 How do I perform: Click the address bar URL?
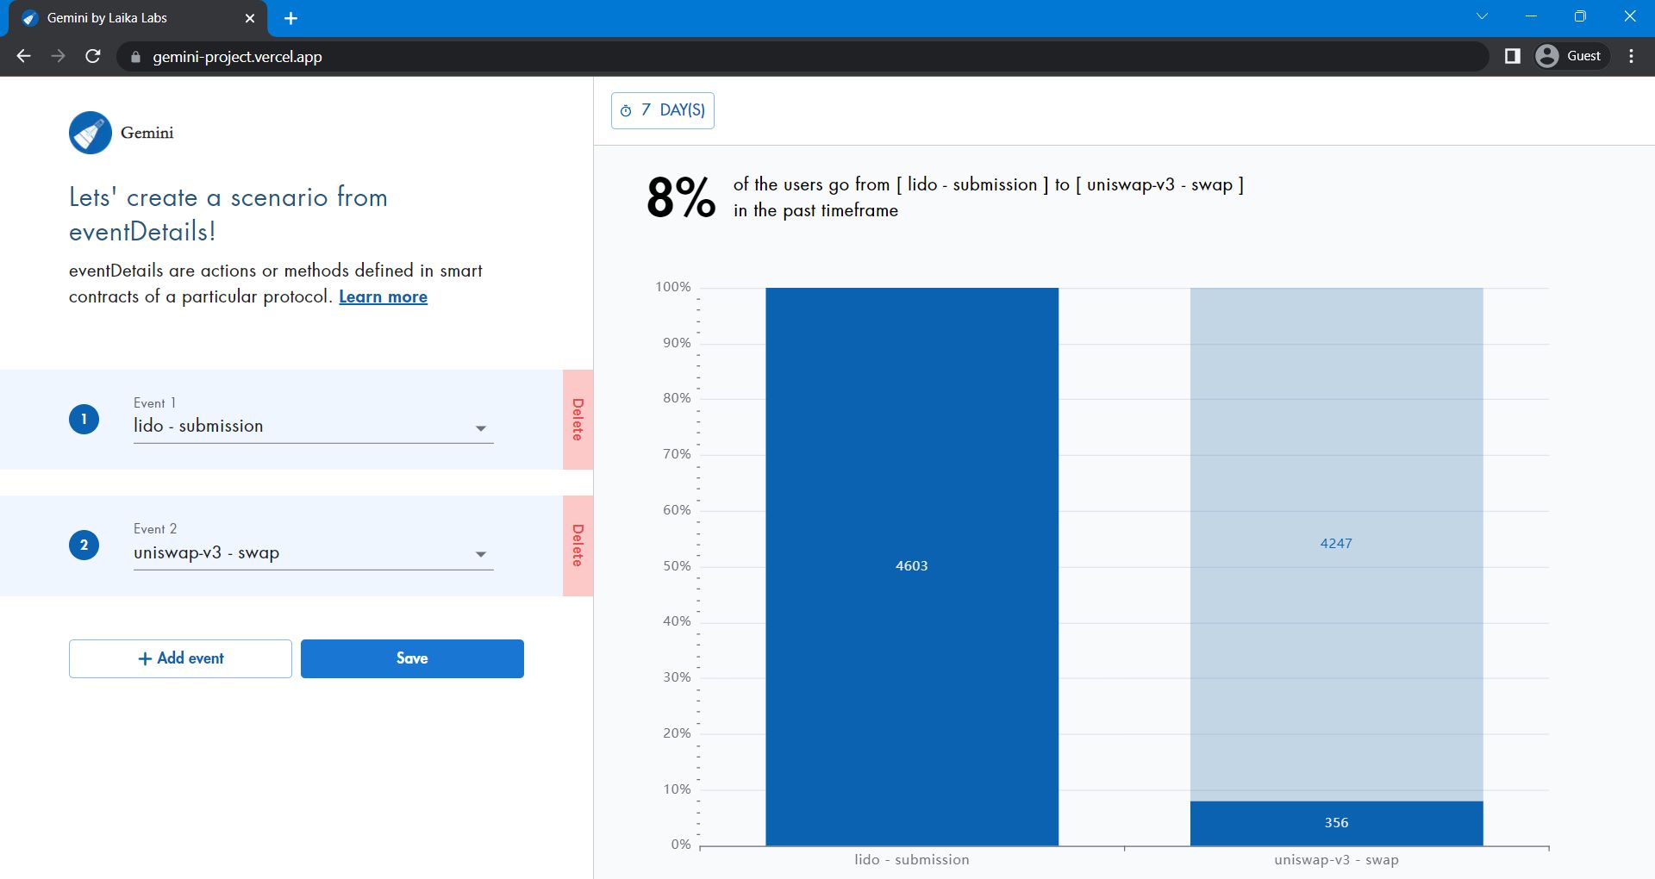tap(237, 57)
